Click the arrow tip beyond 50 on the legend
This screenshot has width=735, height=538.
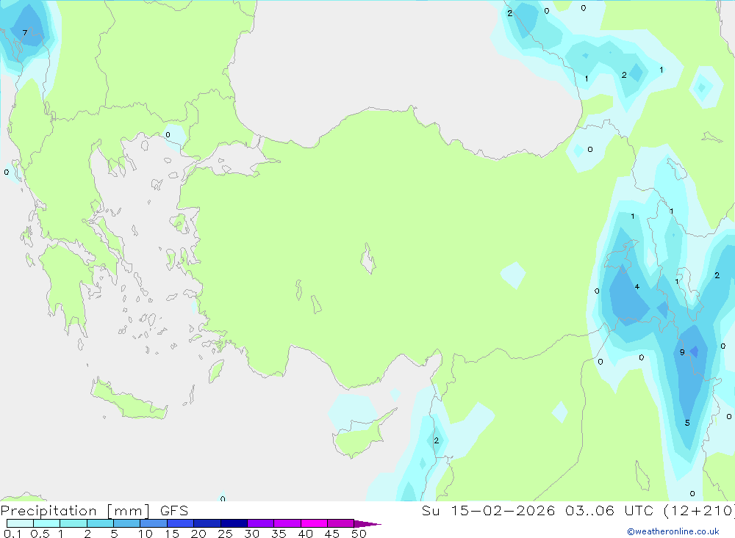(x=368, y=524)
